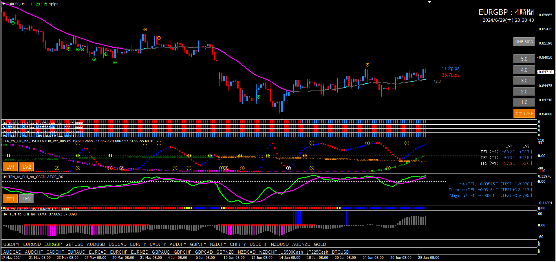The image size is (556, 262).
Task: Switch chart to USDJPY
Action: click(x=11, y=244)
